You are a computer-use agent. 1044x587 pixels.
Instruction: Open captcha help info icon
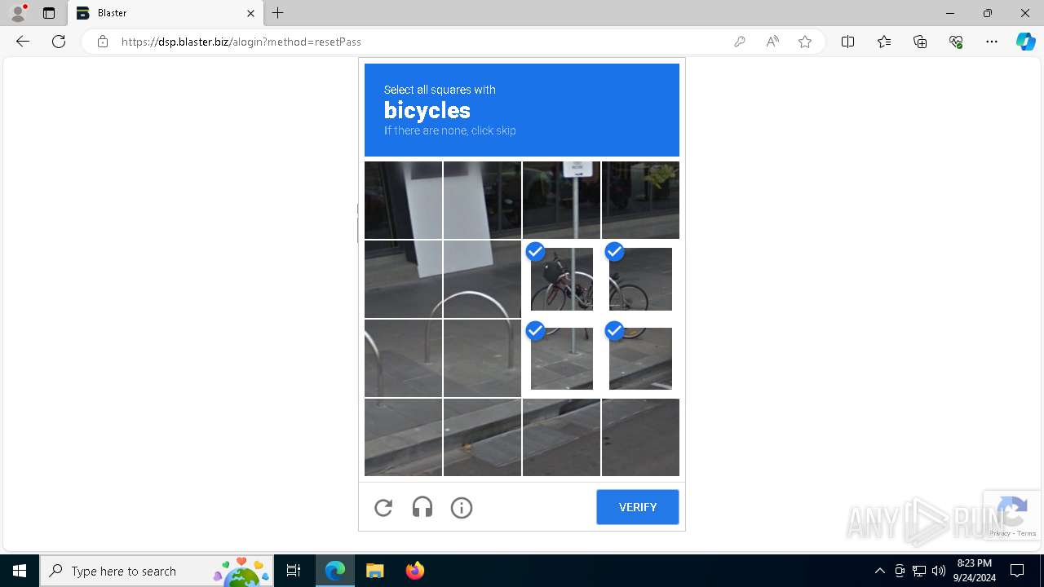tap(462, 508)
